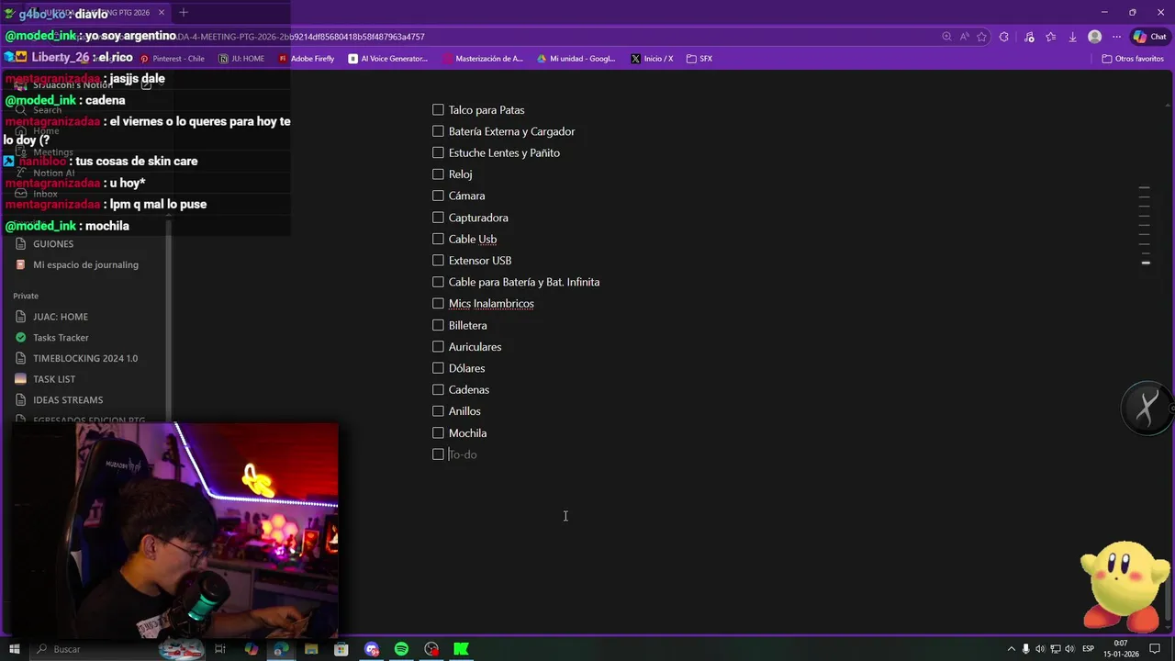This screenshot has width=1175, height=661.
Task: Check the Dólares checkbox
Action: 438,368
